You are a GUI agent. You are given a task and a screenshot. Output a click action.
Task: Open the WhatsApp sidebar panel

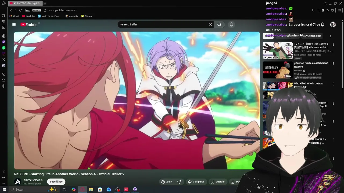pyautogui.click(x=3, y=48)
